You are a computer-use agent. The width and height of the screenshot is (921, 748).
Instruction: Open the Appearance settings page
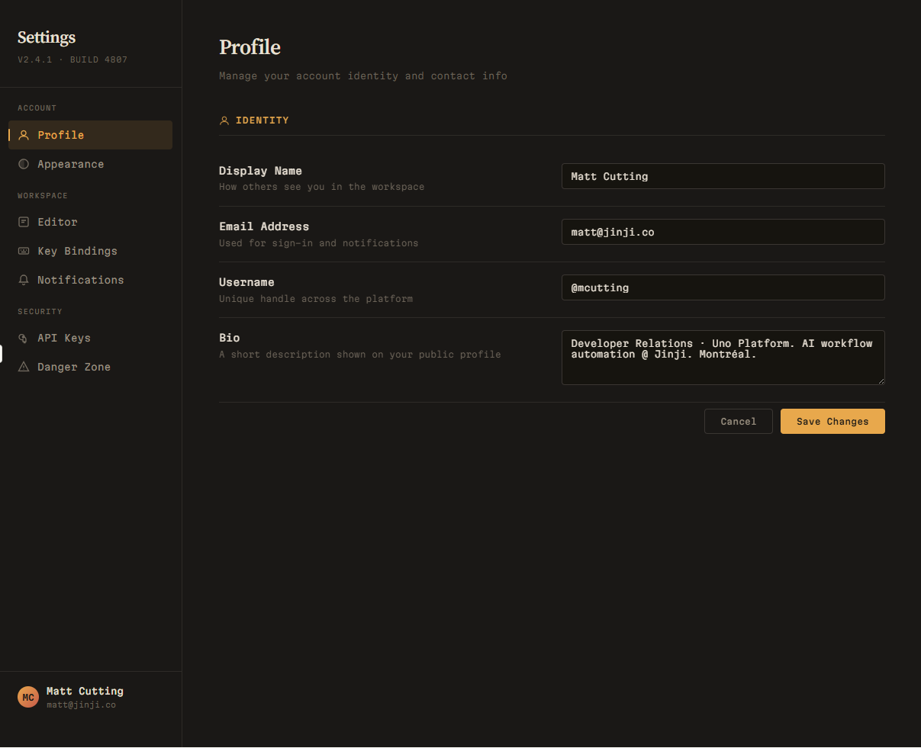(70, 164)
